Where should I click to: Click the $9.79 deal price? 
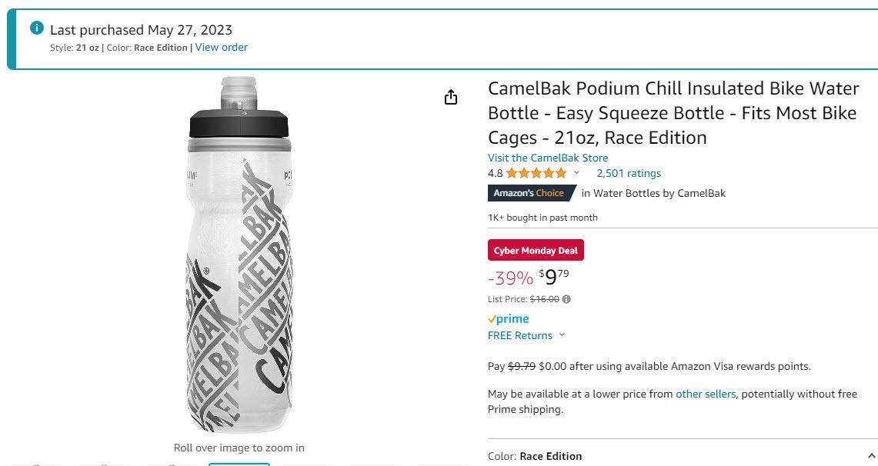coord(554,277)
